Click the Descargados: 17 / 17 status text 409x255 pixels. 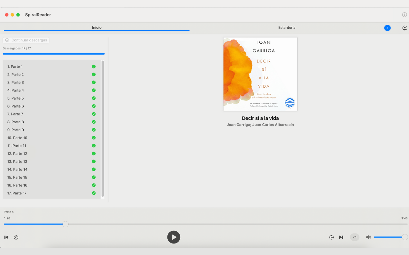point(17,48)
